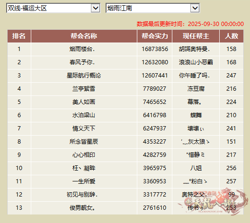
Task: Click strength value 7465652
Action: point(154,102)
